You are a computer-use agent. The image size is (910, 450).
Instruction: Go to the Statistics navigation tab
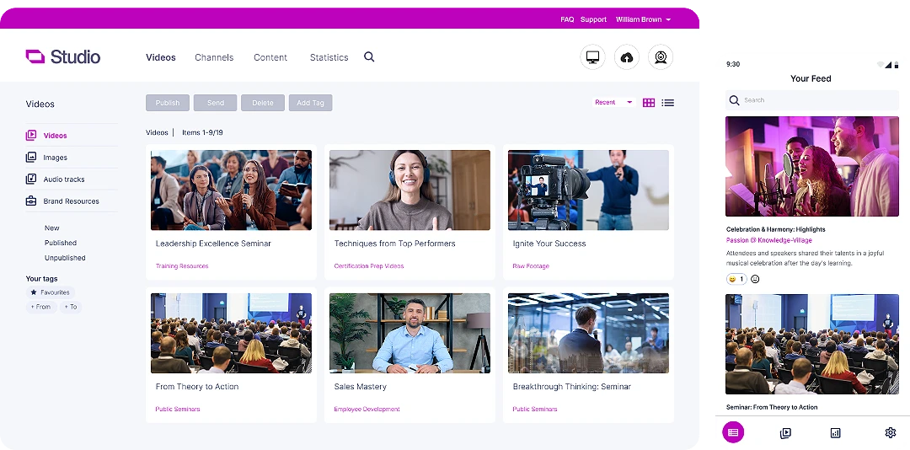tap(329, 57)
